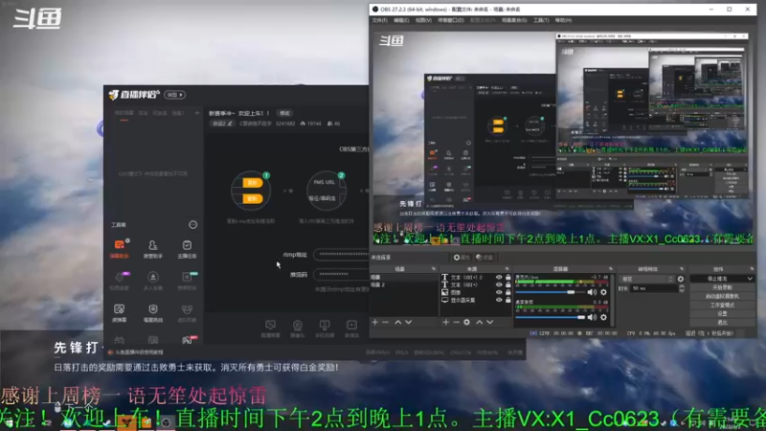Open the image-icon tool in the toolbox third row
This screenshot has width=766, height=431.
tap(119, 312)
